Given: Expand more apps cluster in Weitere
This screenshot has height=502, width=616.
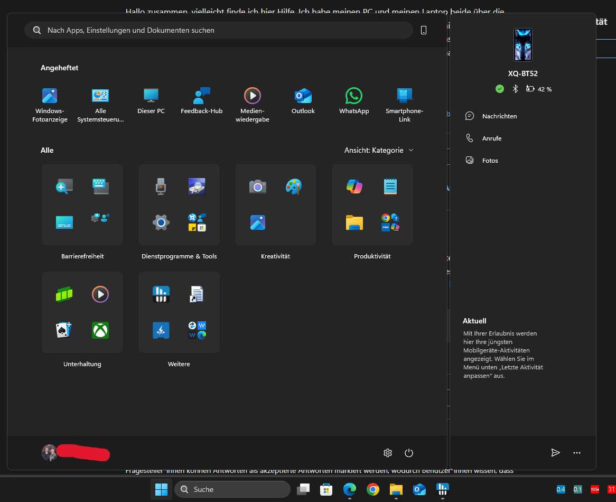Looking at the screenshot, I should point(197,330).
